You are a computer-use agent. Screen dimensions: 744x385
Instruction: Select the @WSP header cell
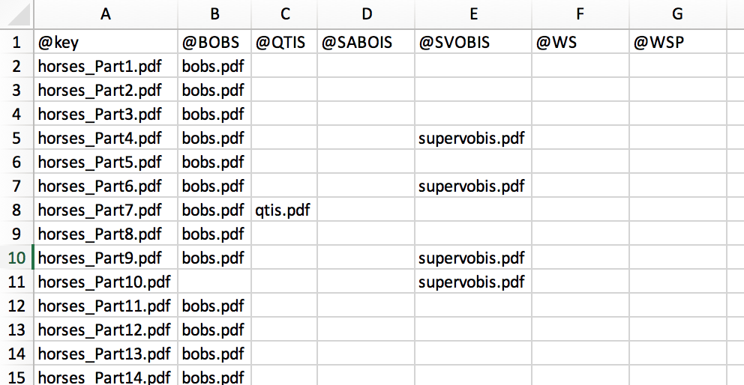(x=677, y=42)
